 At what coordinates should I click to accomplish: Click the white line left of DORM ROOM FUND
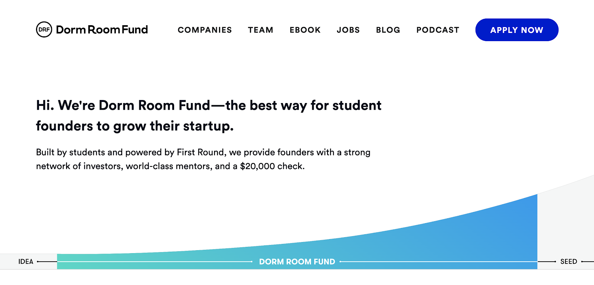point(155,262)
